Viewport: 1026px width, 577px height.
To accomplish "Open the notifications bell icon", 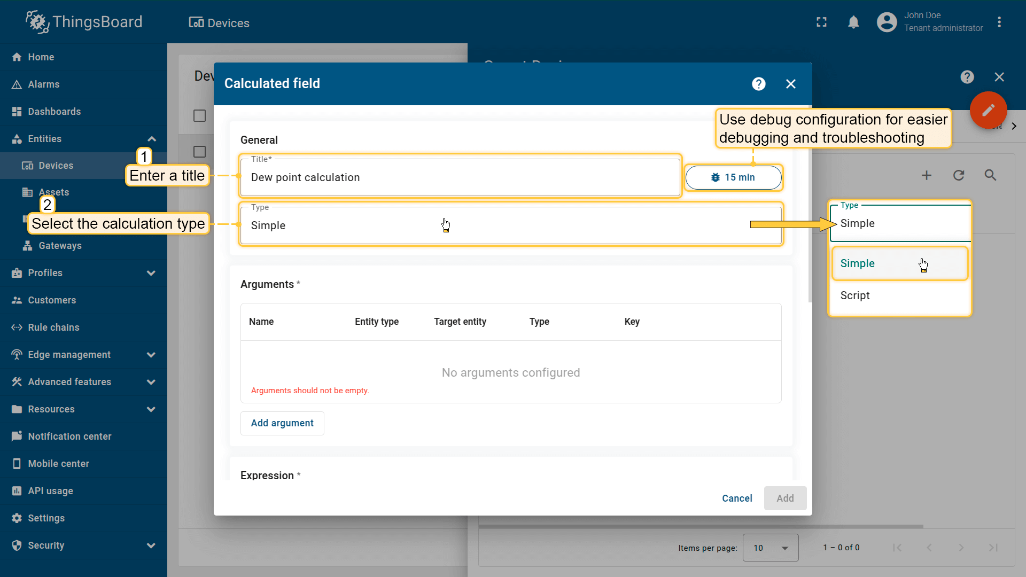I will coord(853,22).
